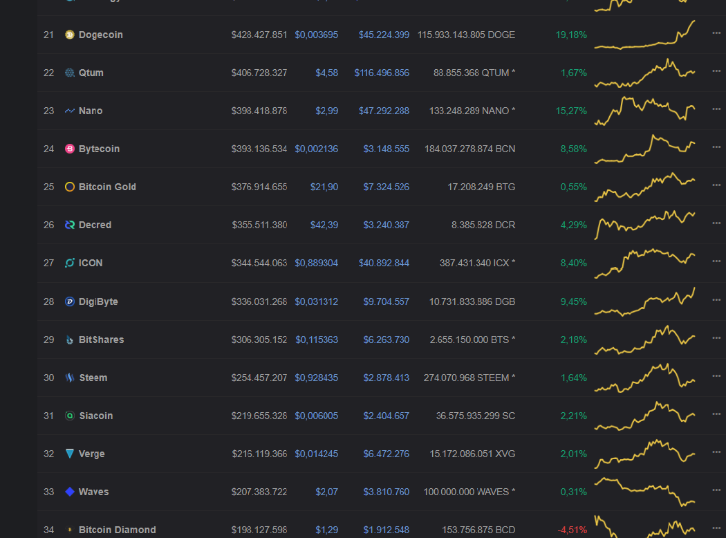The height and width of the screenshot is (538, 726).
Task: Open the more options menu for Qtum
Action: [x=716, y=71]
